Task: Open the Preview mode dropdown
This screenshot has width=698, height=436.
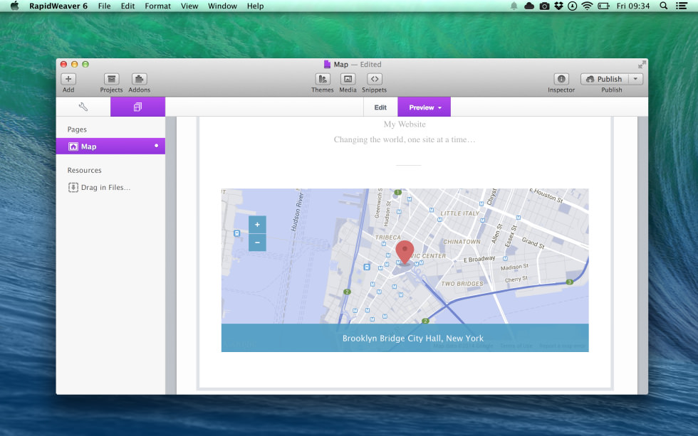Action: pos(424,107)
